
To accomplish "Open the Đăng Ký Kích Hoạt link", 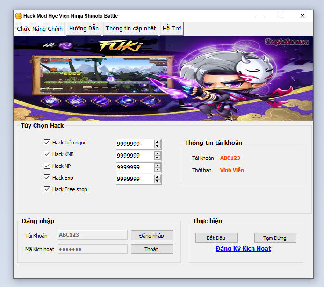I will click(243, 249).
